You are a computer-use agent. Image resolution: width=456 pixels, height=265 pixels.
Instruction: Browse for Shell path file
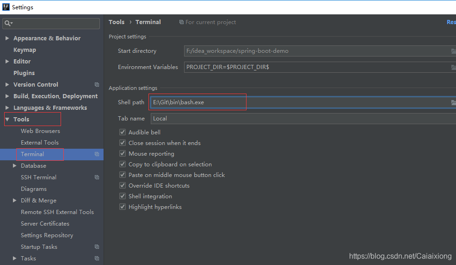pyautogui.click(x=453, y=102)
